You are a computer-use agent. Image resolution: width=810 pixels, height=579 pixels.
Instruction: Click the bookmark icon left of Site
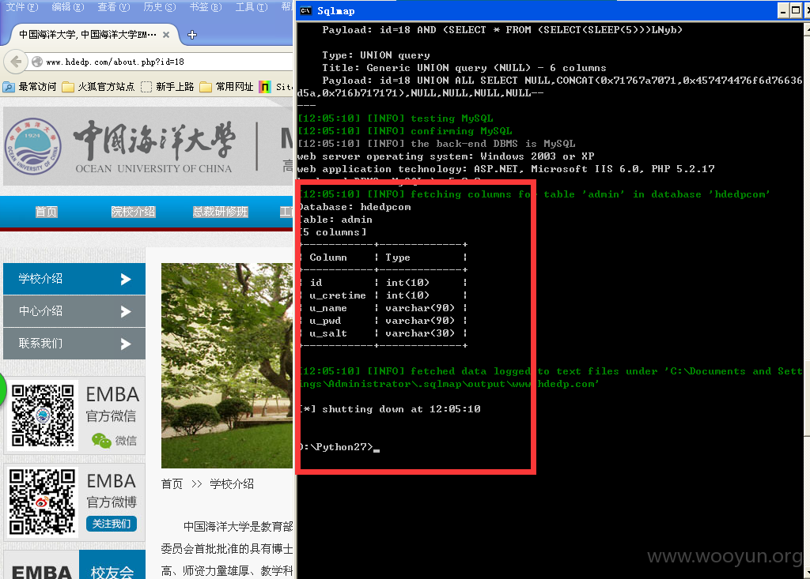[265, 87]
